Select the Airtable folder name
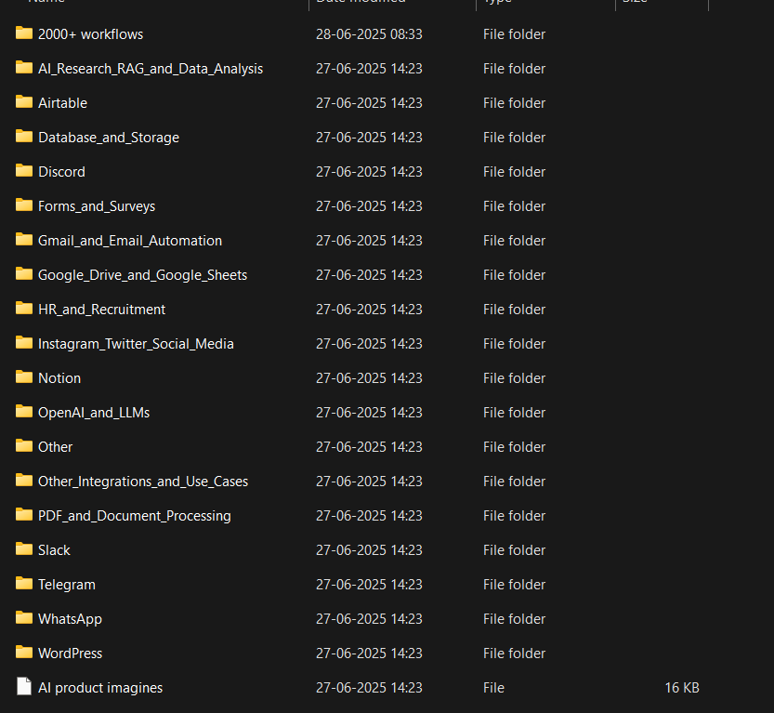 pos(62,102)
